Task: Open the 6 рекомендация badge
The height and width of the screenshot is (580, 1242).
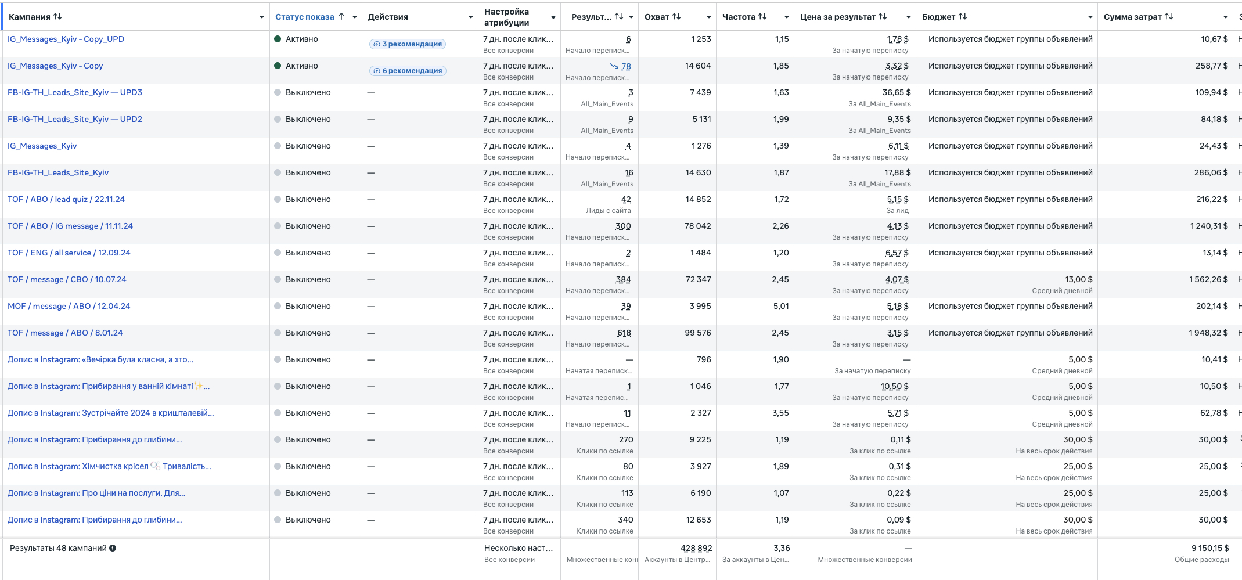Action: (x=408, y=71)
